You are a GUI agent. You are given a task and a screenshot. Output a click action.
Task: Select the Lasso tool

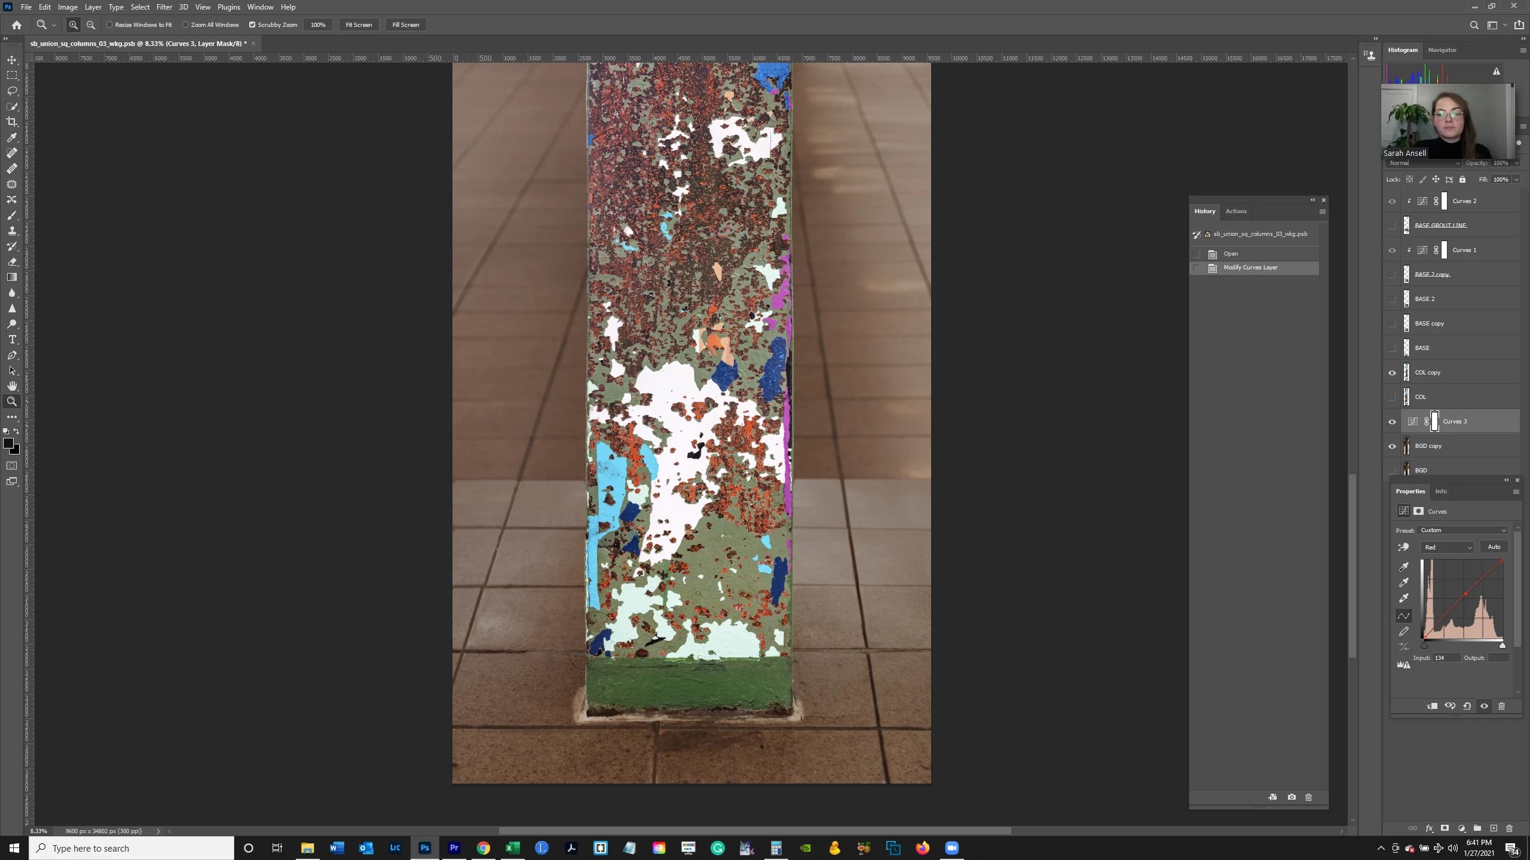pyautogui.click(x=12, y=91)
